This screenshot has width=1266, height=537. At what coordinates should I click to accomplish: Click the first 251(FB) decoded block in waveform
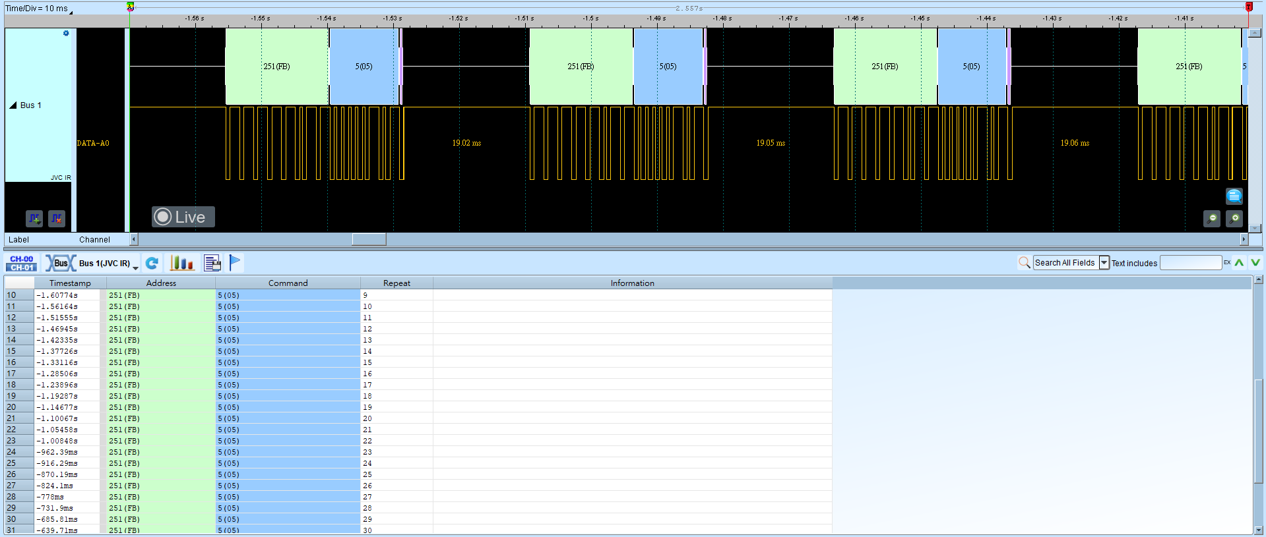click(277, 67)
